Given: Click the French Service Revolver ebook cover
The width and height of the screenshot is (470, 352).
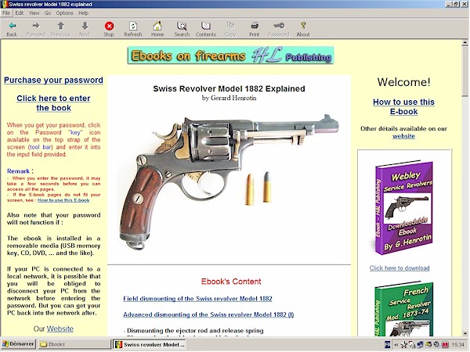Looking at the screenshot, I should click(x=403, y=309).
